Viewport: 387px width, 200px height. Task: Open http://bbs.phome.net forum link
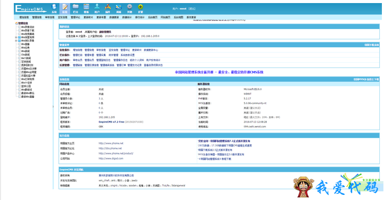point(110,148)
